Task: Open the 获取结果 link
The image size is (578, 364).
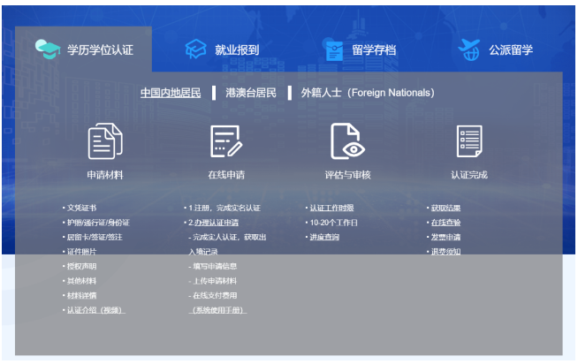Action: pyautogui.click(x=445, y=208)
